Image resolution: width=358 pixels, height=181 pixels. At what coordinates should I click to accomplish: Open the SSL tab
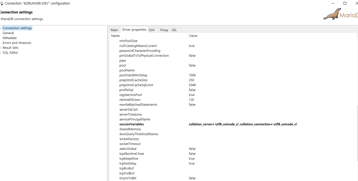coord(174,30)
